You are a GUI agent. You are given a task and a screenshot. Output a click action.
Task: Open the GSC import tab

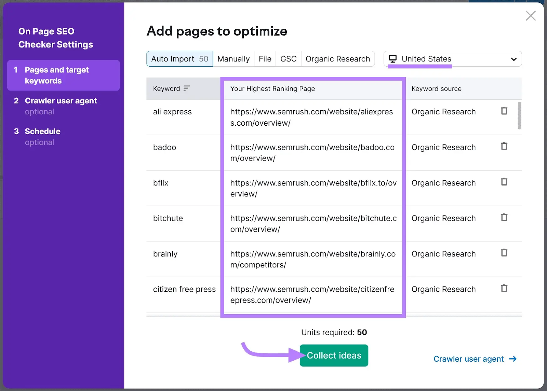tap(288, 58)
